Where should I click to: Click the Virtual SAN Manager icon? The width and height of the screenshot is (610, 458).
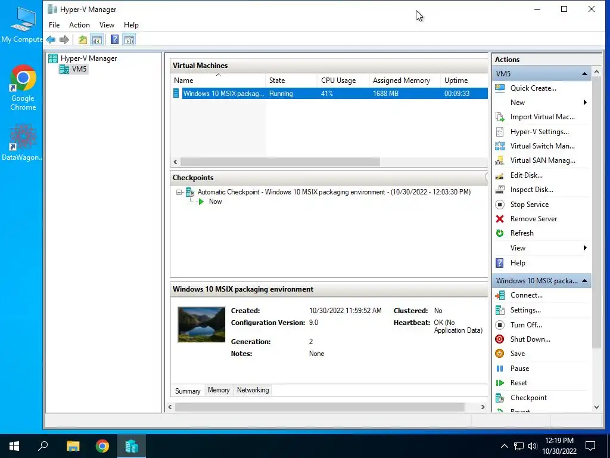[500, 160]
